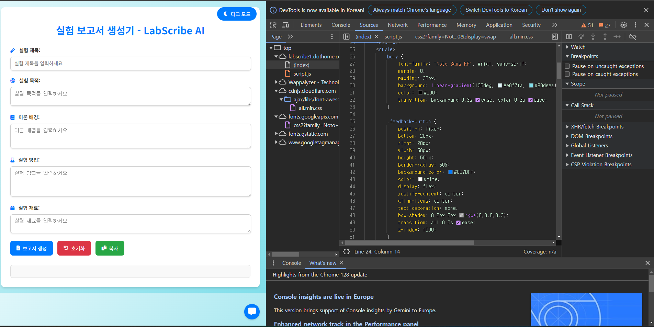Image resolution: width=654 pixels, height=327 pixels.
Task: Select all.min.css in the file tree
Action: click(x=310, y=108)
